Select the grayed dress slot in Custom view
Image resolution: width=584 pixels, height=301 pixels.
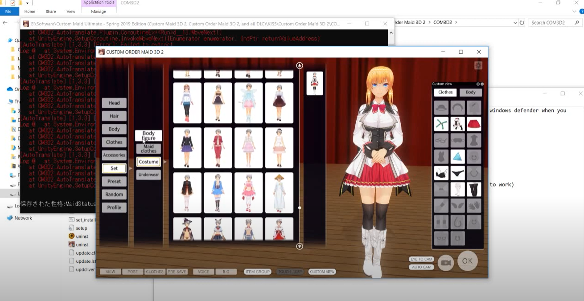[474, 140]
